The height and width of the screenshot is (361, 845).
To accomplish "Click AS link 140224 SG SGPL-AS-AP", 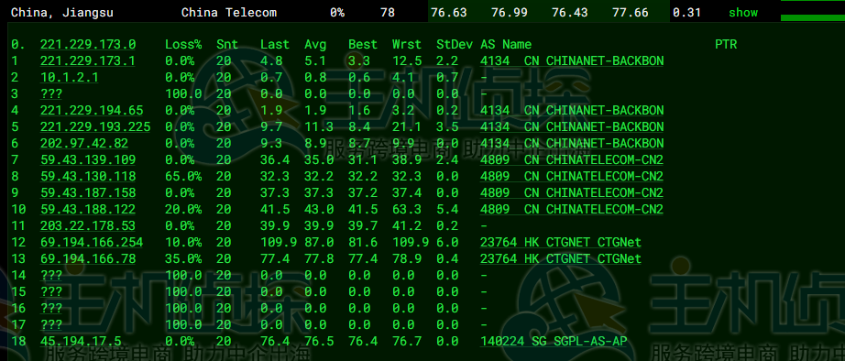I will pos(554,341).
